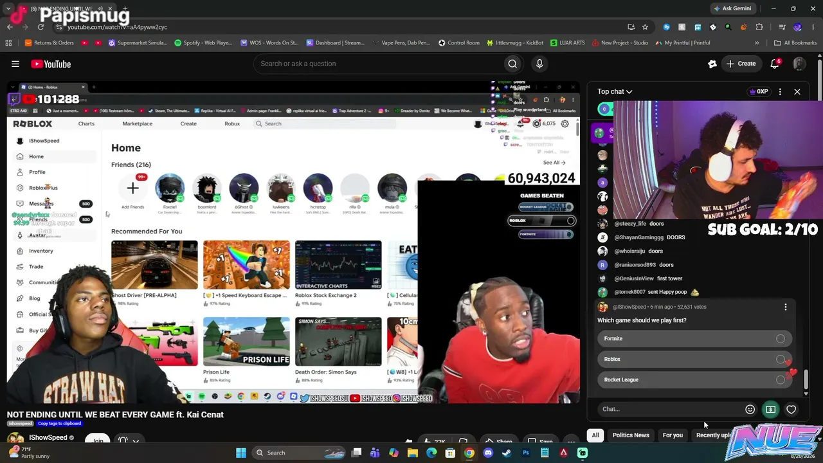This screenshot has height=463, width=823.
Task: Go back in Chrome
Action: (x=10, y=27)
